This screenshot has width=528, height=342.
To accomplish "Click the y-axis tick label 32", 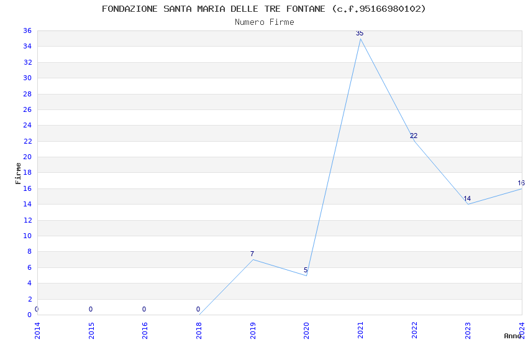I will coord(27,62).
